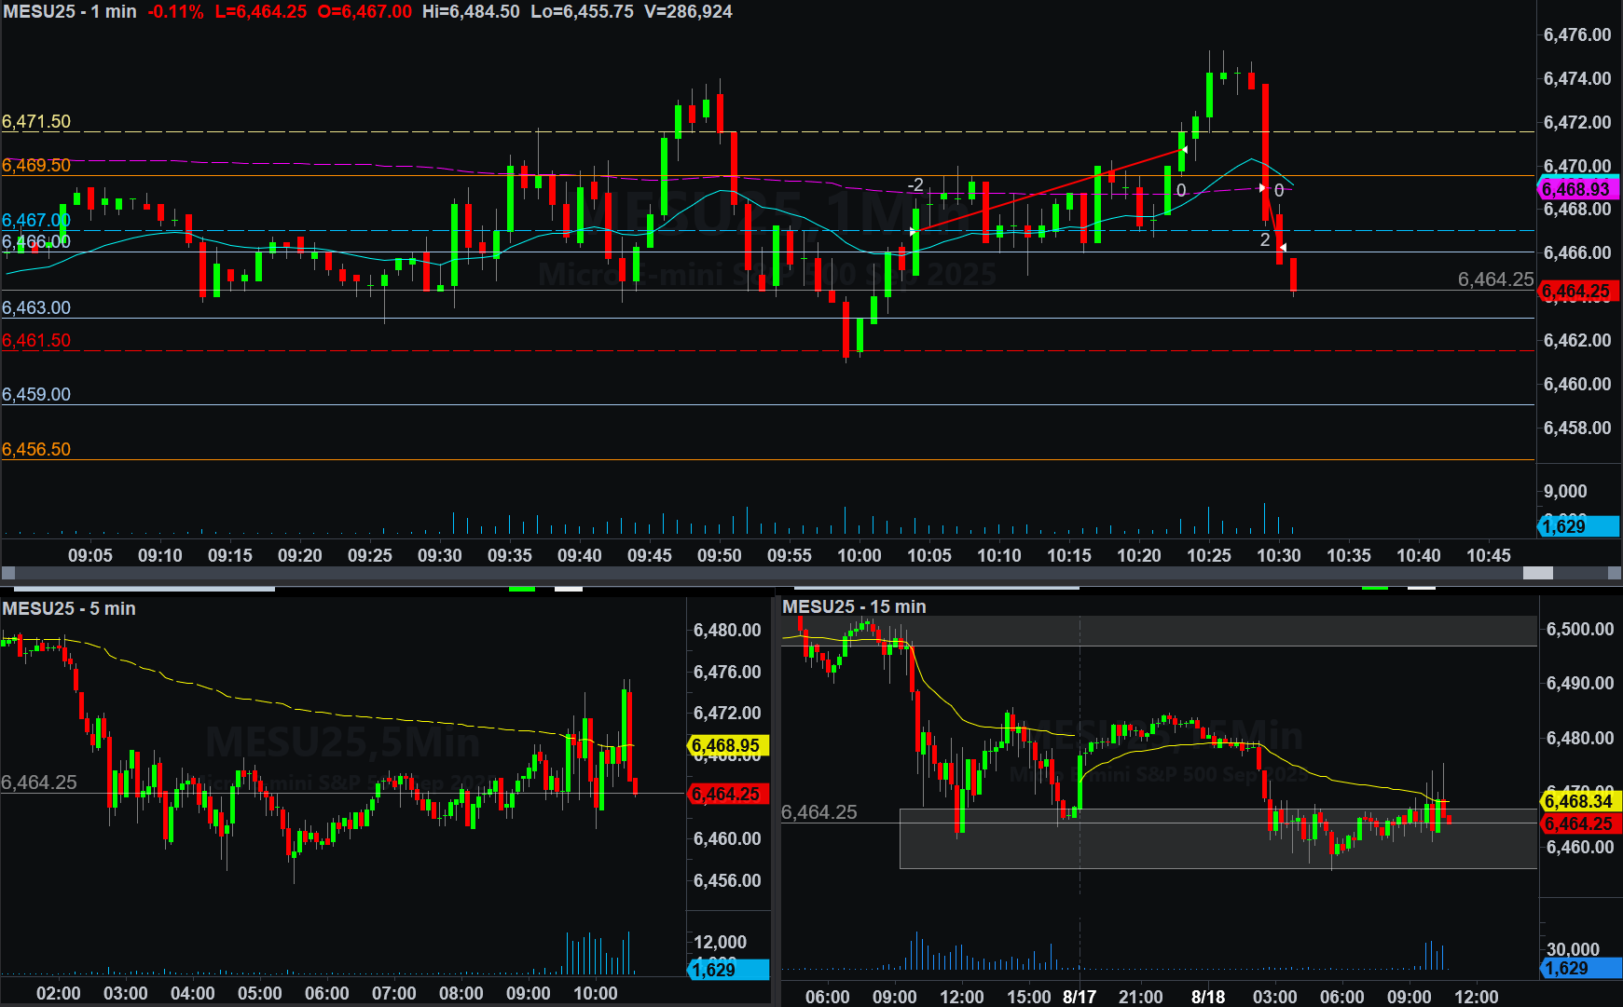
Task: Select the -2 position label on the 1 min chart
Action: pyautogui.click(x=915, y=185)
